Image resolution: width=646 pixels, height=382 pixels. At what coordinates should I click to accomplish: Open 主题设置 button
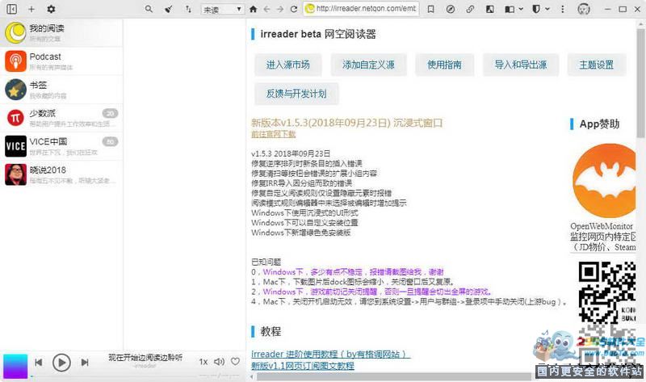point(597,65)
